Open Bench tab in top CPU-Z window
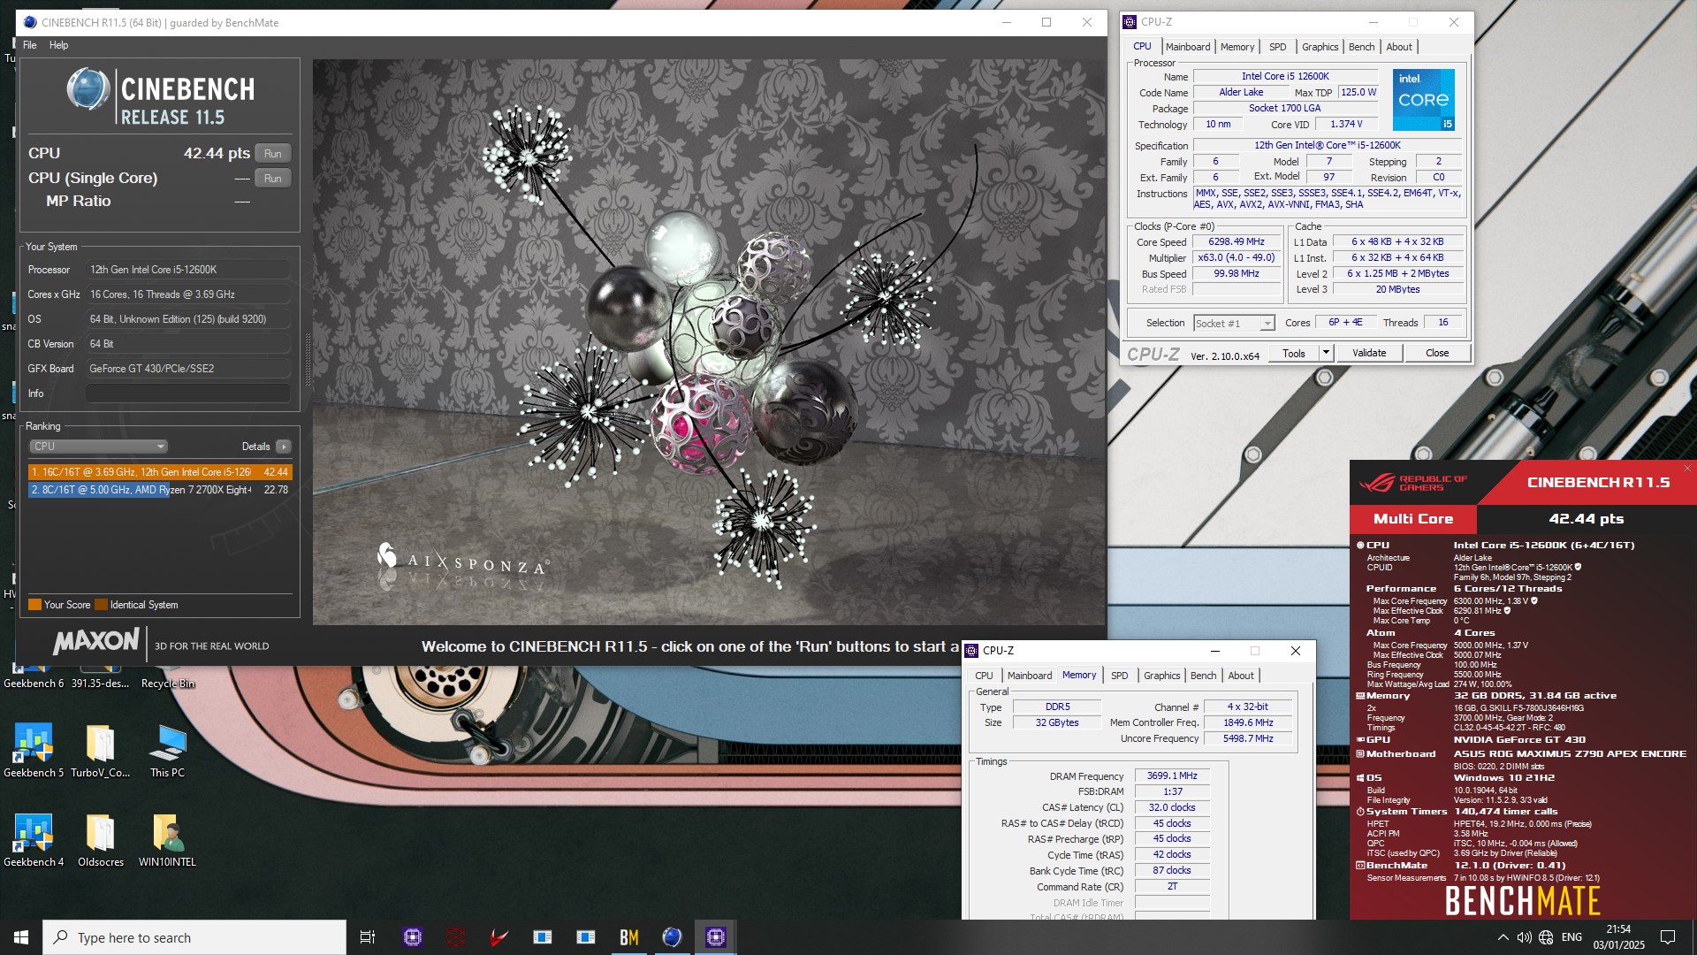The width and height of the screenshot is (1697, 955). click(x=1361, y=47)
